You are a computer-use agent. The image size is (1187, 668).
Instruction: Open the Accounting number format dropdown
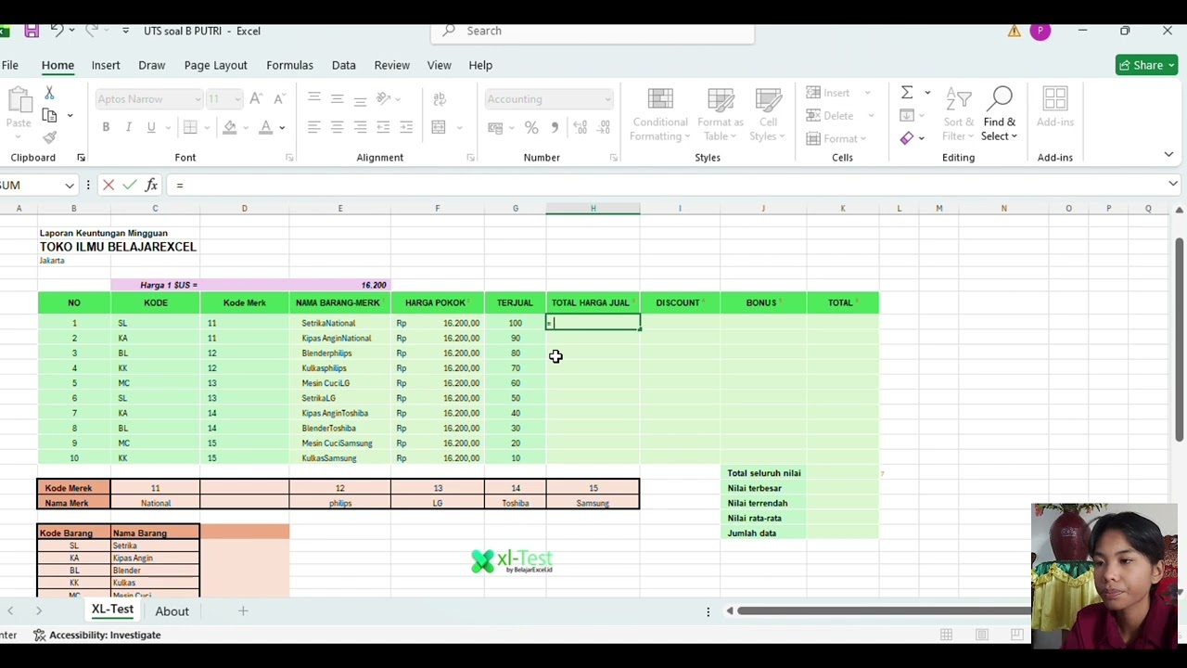pyautogui.click(x=607, y=99)
